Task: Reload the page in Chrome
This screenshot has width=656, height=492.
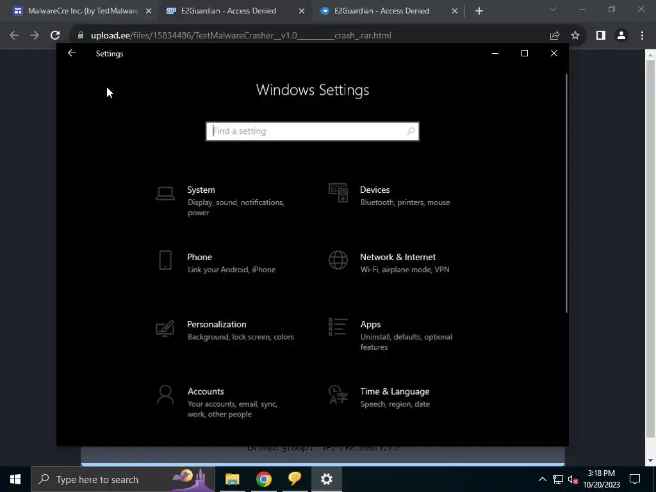Action: point(55,35)
